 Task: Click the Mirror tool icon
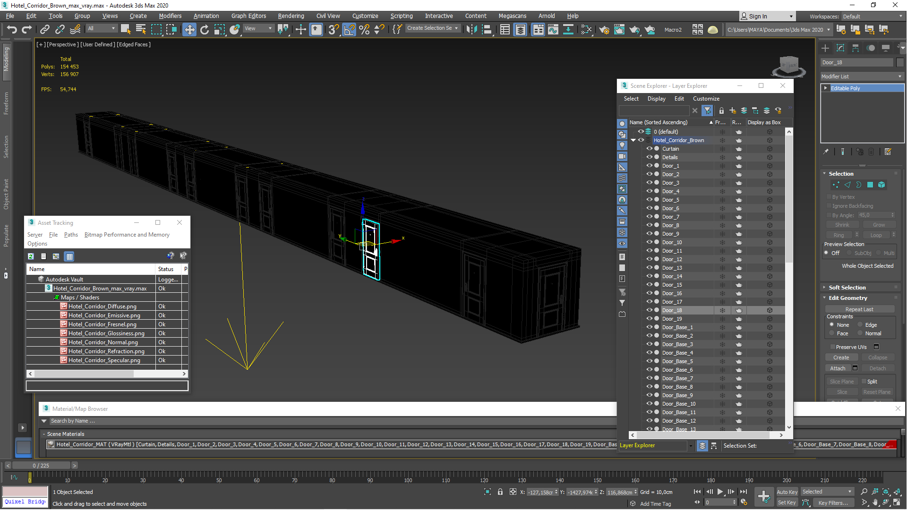471,30
